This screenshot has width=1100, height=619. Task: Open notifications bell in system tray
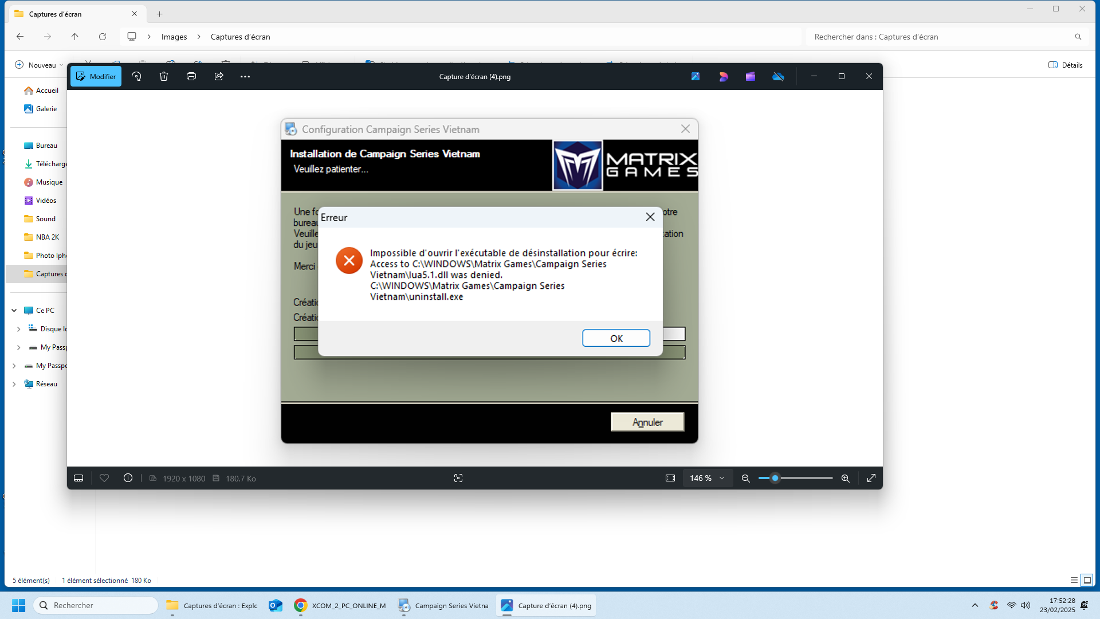tap(1085, 605)
